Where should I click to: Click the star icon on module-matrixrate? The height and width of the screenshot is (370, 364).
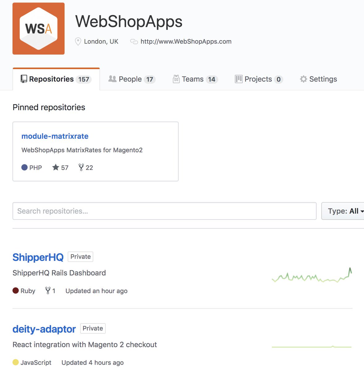[x=56, y=167]
